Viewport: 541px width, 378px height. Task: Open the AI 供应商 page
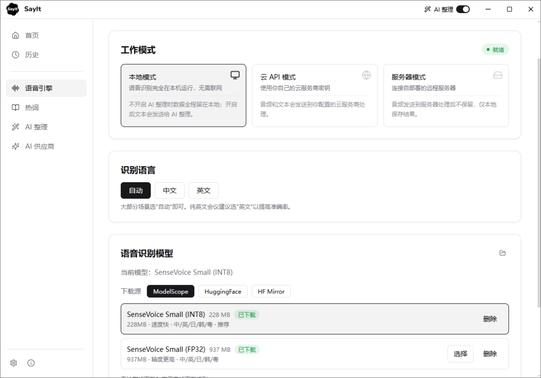pyautogui.click(x=46, y=146)
